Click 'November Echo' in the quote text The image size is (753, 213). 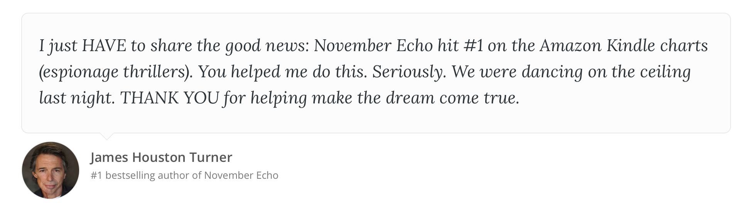pyautogui.click(x=373, y=46)
